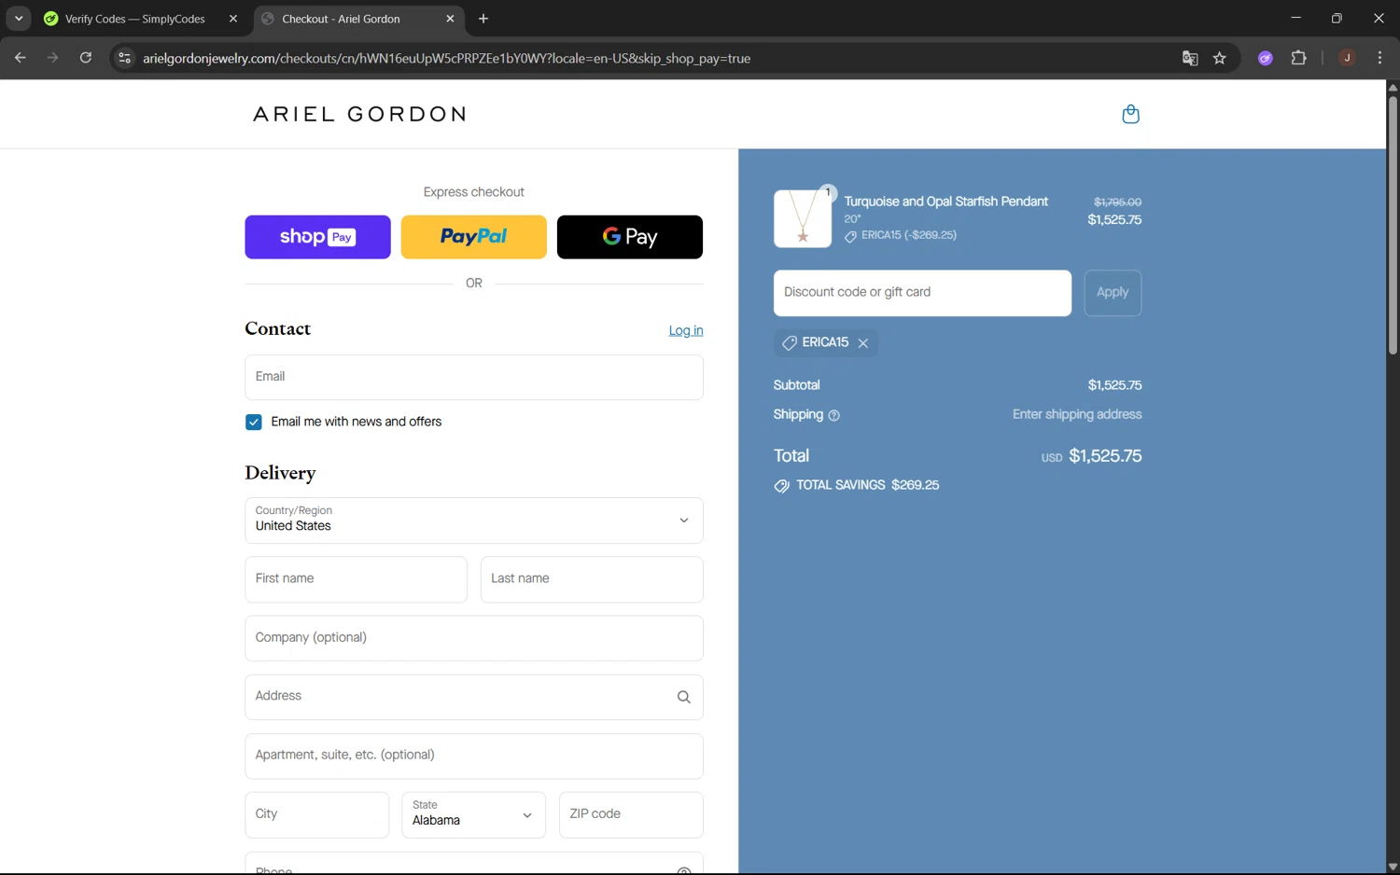Click the City input field

(x=316, y=815)
